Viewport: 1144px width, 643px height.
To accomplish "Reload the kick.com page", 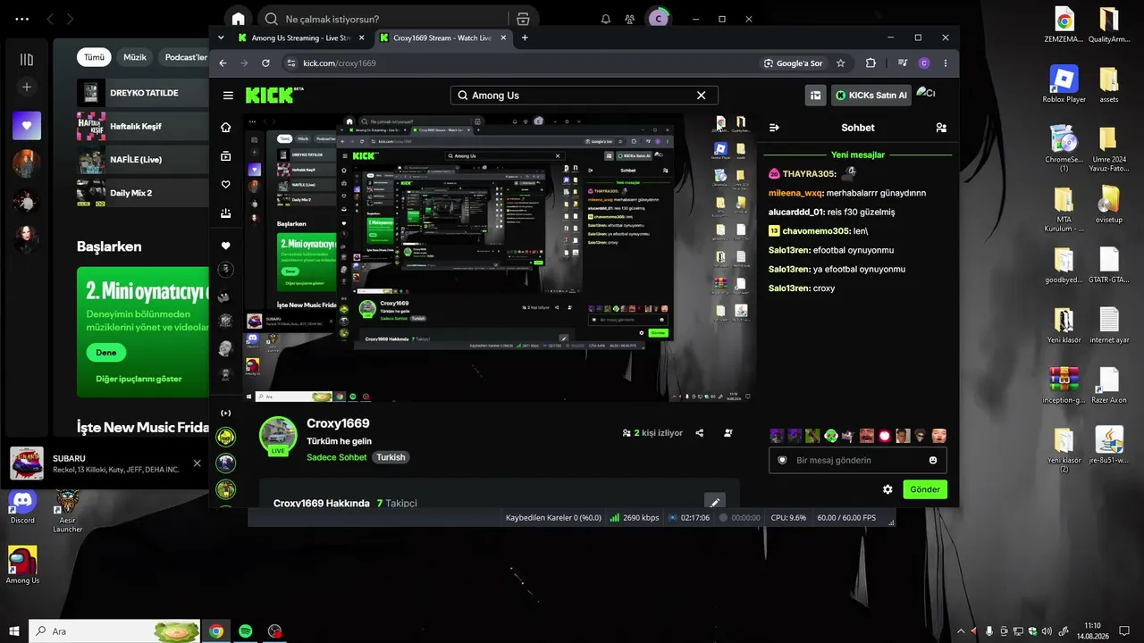I will tap(265, 63).
